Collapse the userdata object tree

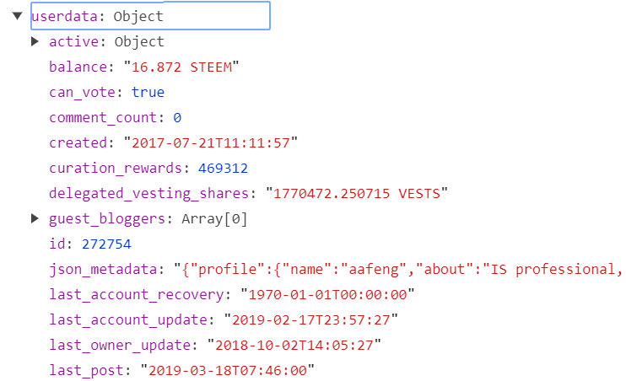tap(17, 16)
